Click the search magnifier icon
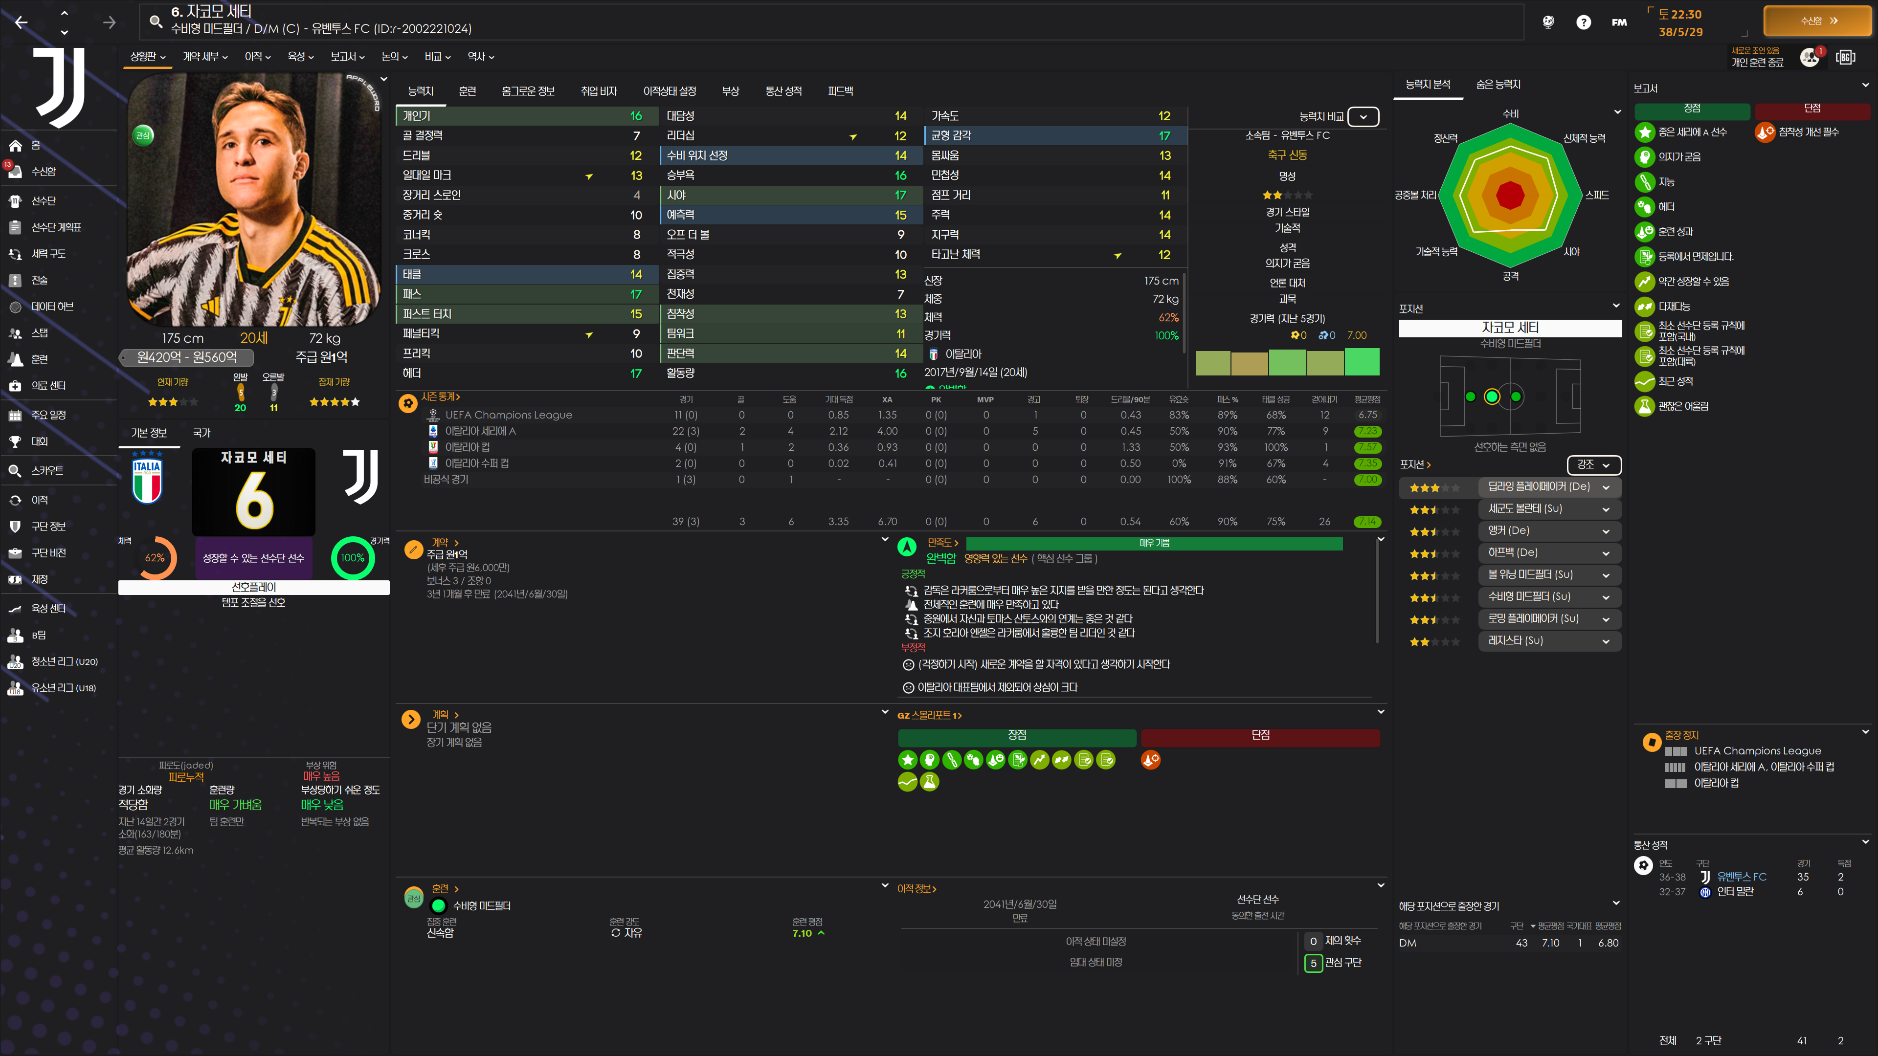This screenshot has width=1878, height=1056. point(156,21)
